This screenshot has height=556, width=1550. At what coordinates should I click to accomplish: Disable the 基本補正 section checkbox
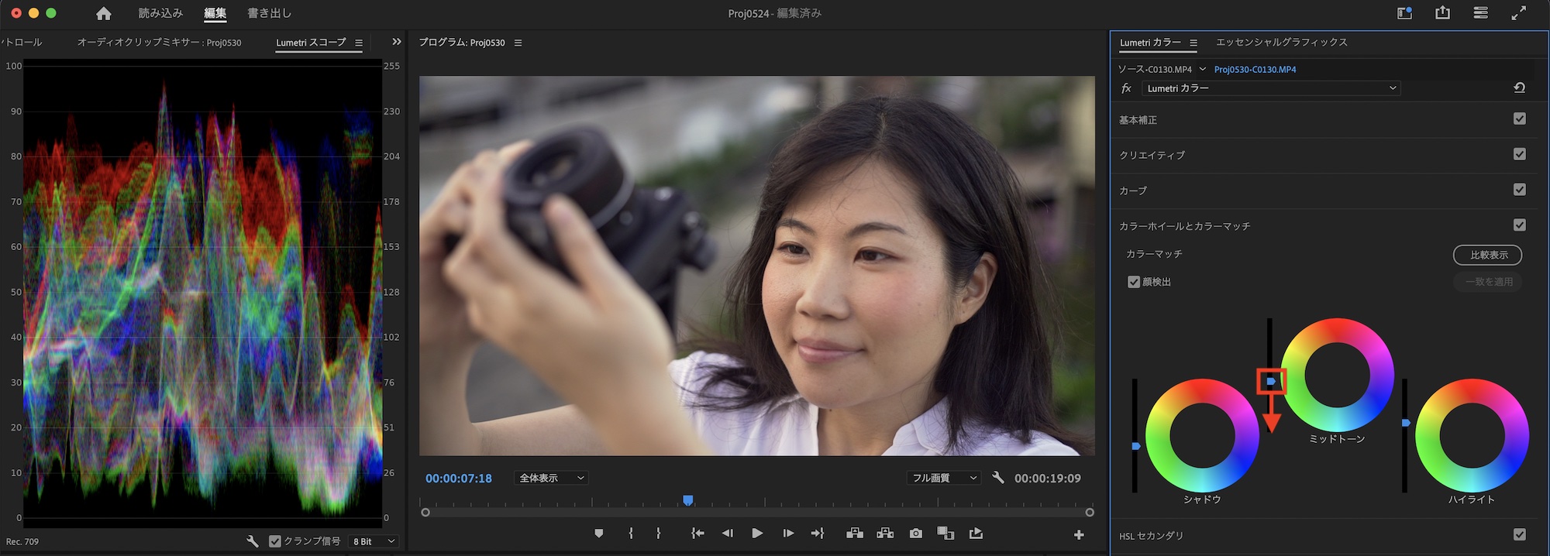1519,119
